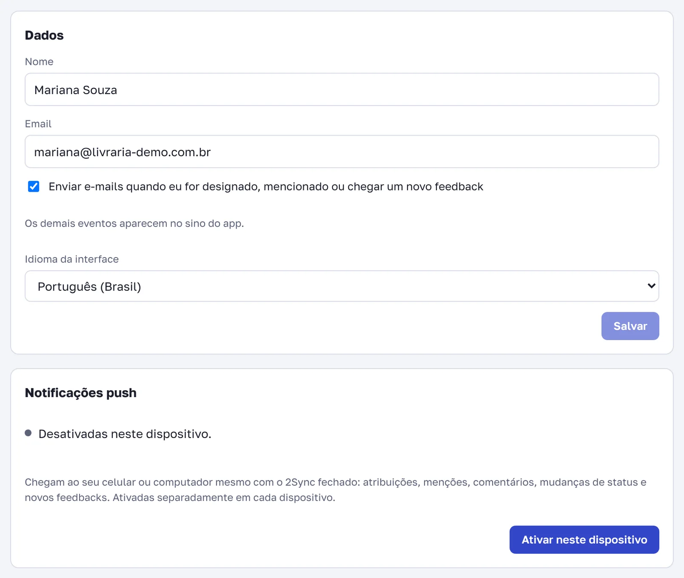Image resolution: width=684 pixels, height=578 pixels.
Task: Click the 'Email' field label
Action: [38, 124]
